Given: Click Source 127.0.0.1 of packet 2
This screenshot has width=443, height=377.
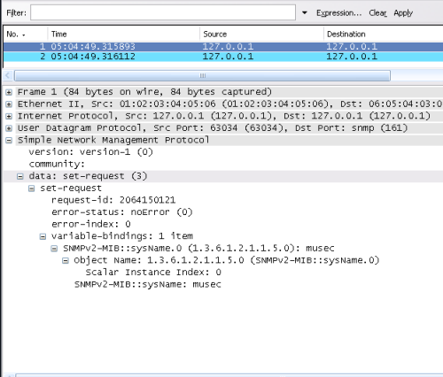Looking at the screenshot, I should tap(228, 57).
